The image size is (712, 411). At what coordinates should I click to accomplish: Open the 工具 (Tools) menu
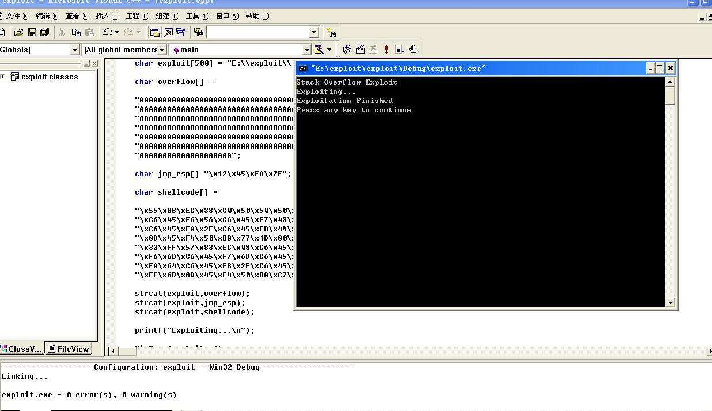click(x=197, y=16)
